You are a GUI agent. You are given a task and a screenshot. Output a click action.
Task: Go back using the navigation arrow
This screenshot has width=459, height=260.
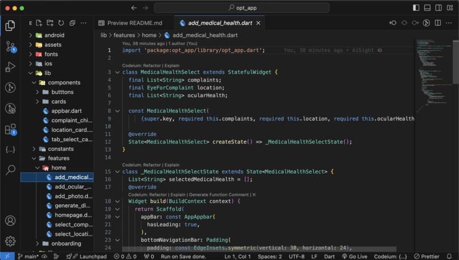[x=134, y=8]
